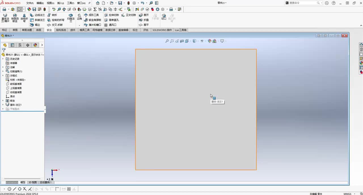Click the 展开 unfold tool
363x195 pixels.
tap(144, 15)
